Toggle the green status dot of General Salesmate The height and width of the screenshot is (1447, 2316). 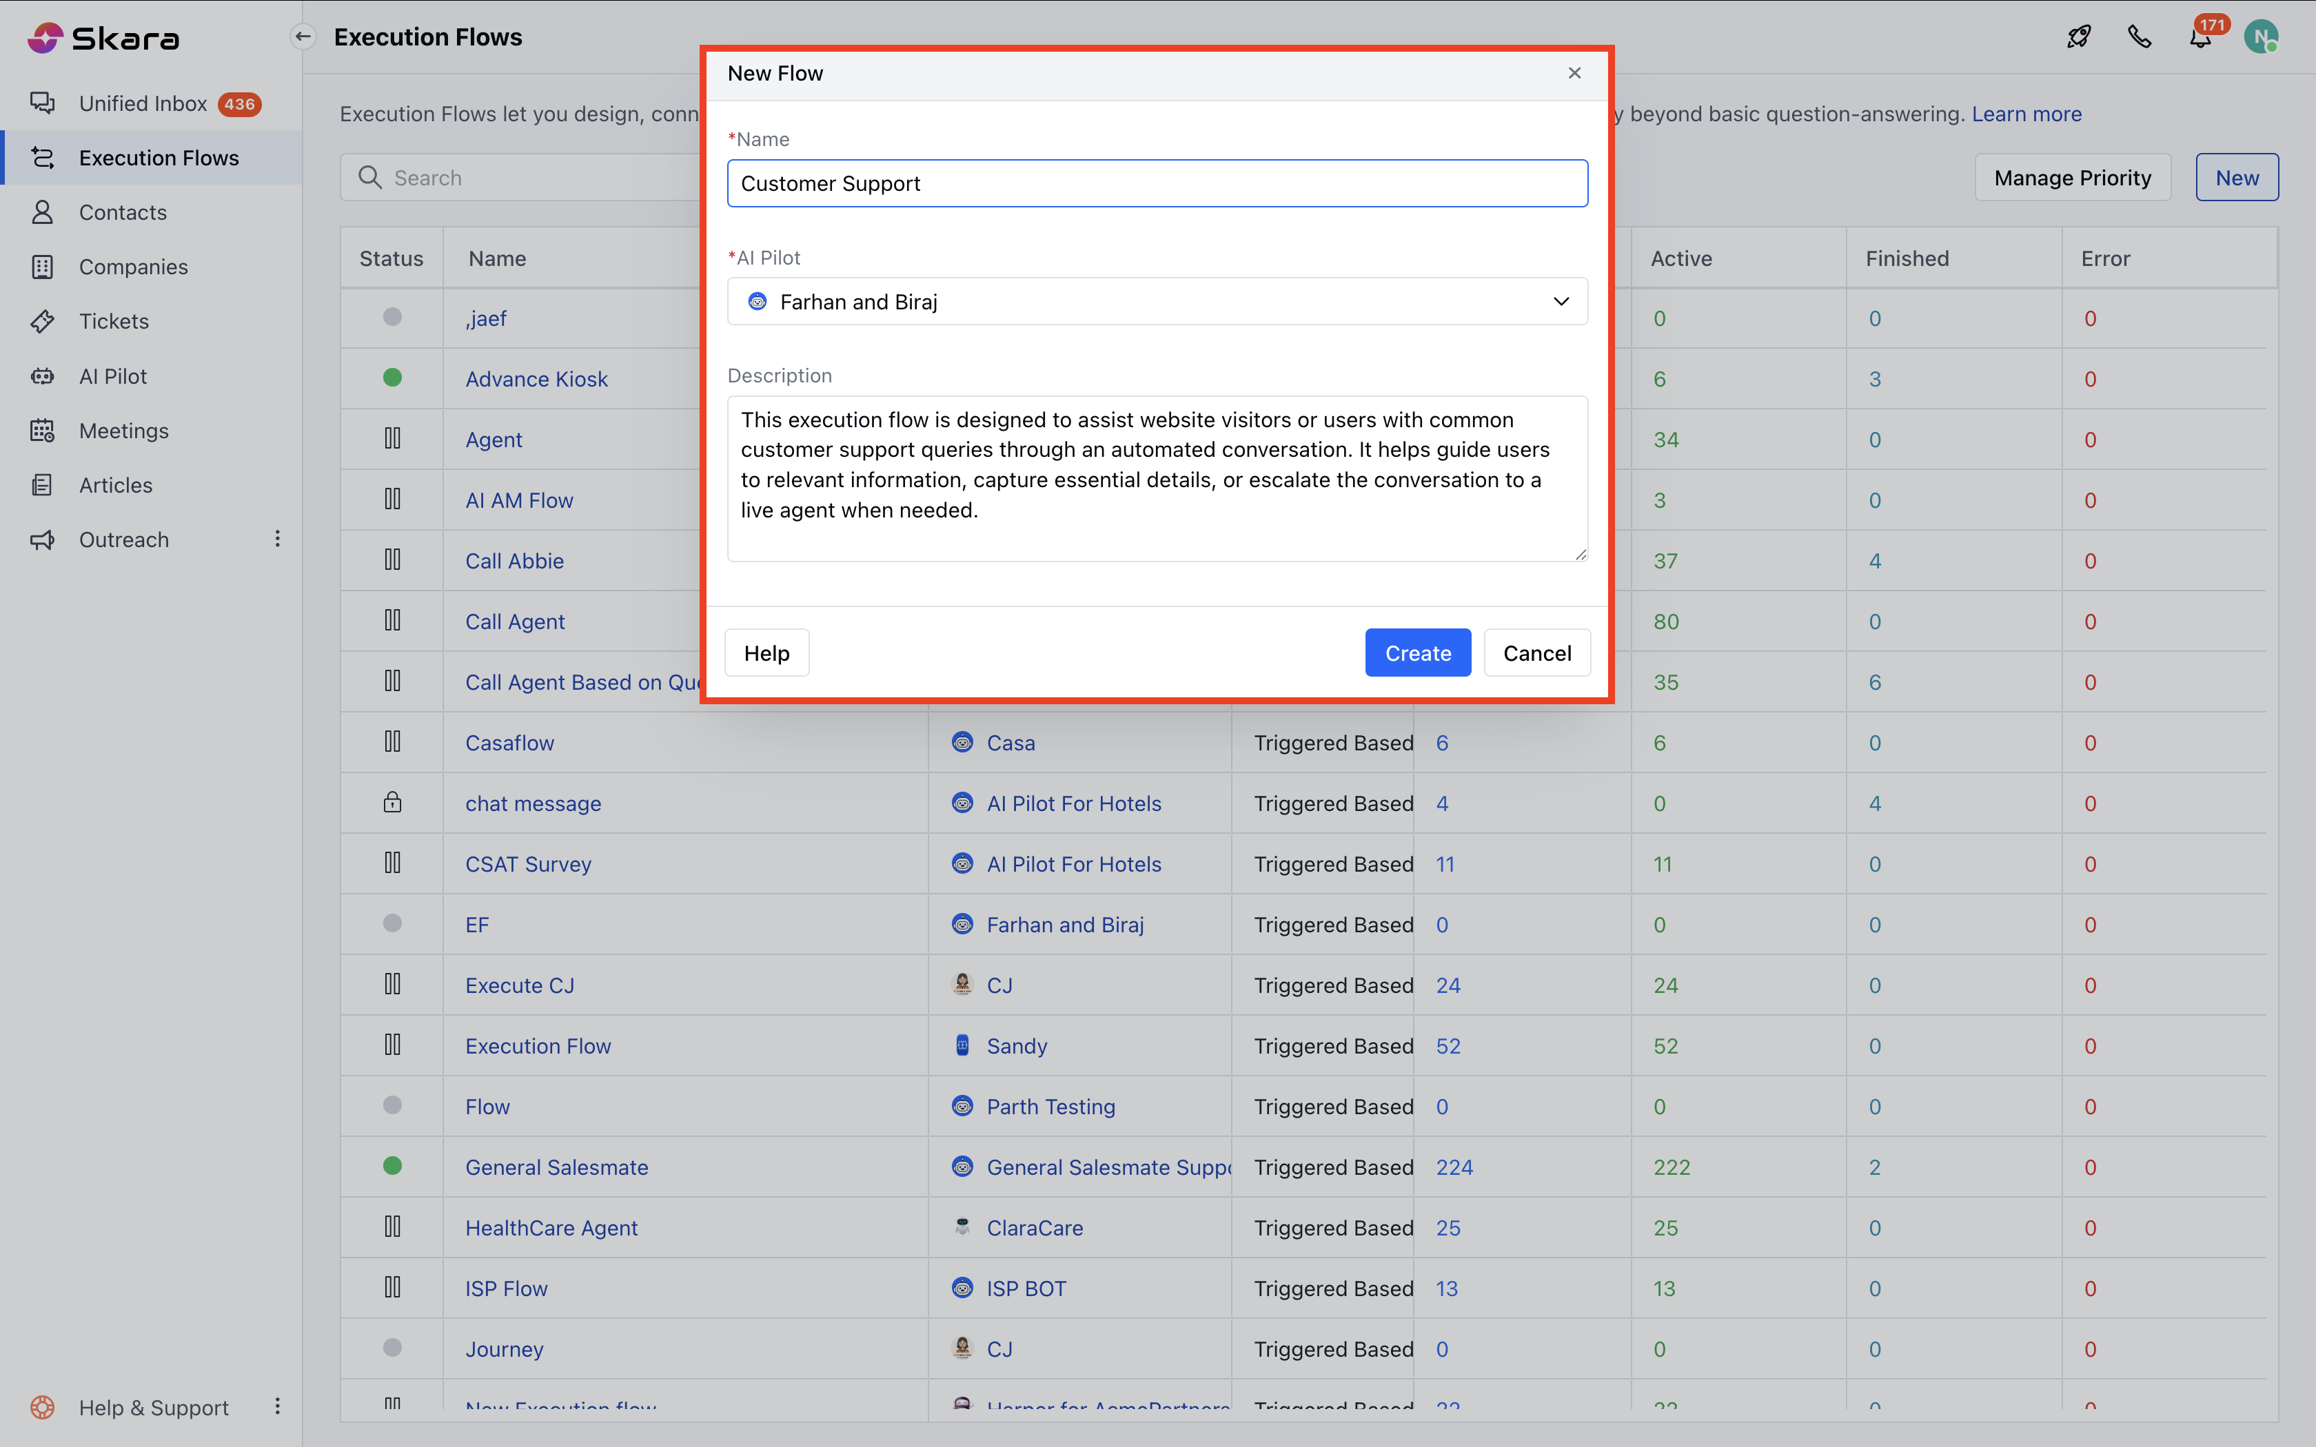[x=392, y=1166]
